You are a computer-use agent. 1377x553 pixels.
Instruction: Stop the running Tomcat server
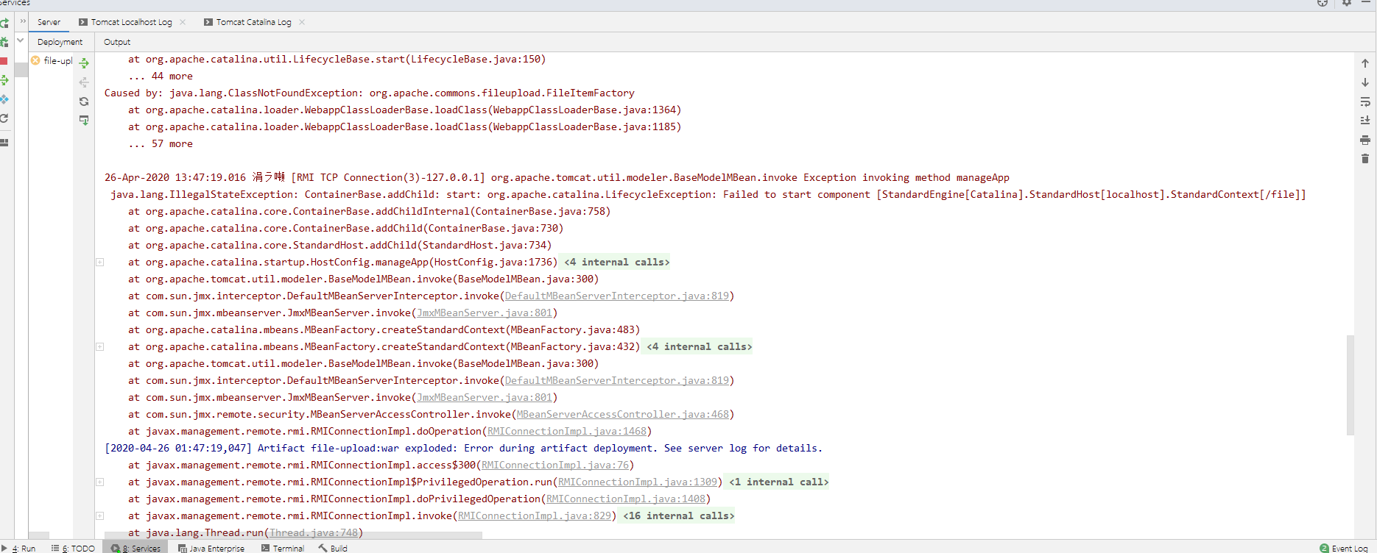(x=4, y=61)
